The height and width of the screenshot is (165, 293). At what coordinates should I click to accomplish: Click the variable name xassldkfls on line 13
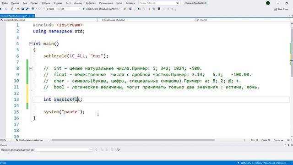[x=67, y=99]
